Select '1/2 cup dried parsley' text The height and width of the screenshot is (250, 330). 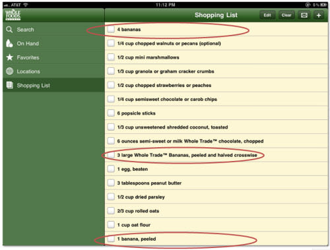(141, 197)
